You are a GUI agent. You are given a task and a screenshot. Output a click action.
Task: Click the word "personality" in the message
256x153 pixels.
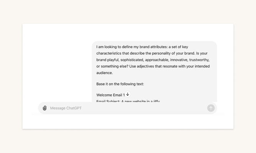pos(166,53)
